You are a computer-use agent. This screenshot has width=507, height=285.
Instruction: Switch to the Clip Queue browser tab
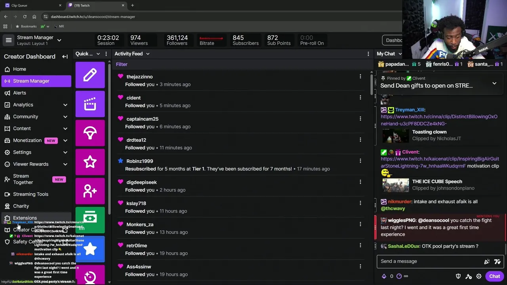33,6
